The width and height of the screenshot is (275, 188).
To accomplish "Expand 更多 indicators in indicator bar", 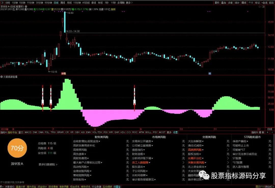I will (169, 132).
